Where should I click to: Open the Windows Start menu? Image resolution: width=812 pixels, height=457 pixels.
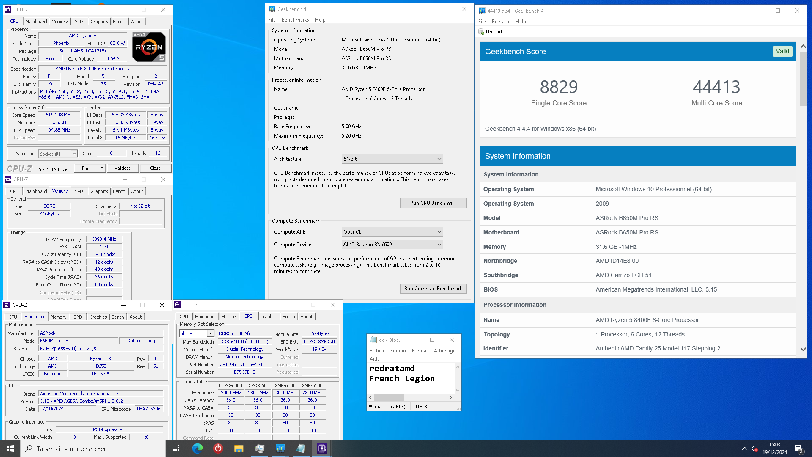click(x=10, y=449)
